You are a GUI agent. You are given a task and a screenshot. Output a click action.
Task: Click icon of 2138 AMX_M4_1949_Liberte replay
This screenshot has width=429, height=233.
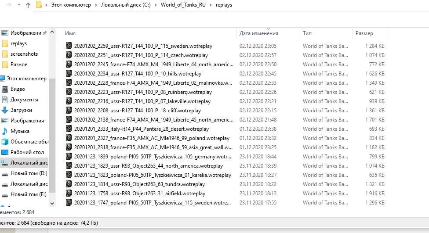point(69,120)
